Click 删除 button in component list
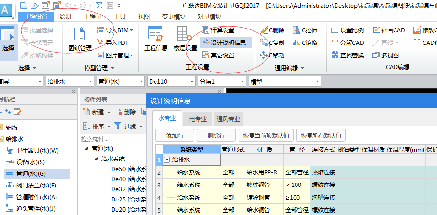This screenshot has height=215, width=437. (126, 112)
